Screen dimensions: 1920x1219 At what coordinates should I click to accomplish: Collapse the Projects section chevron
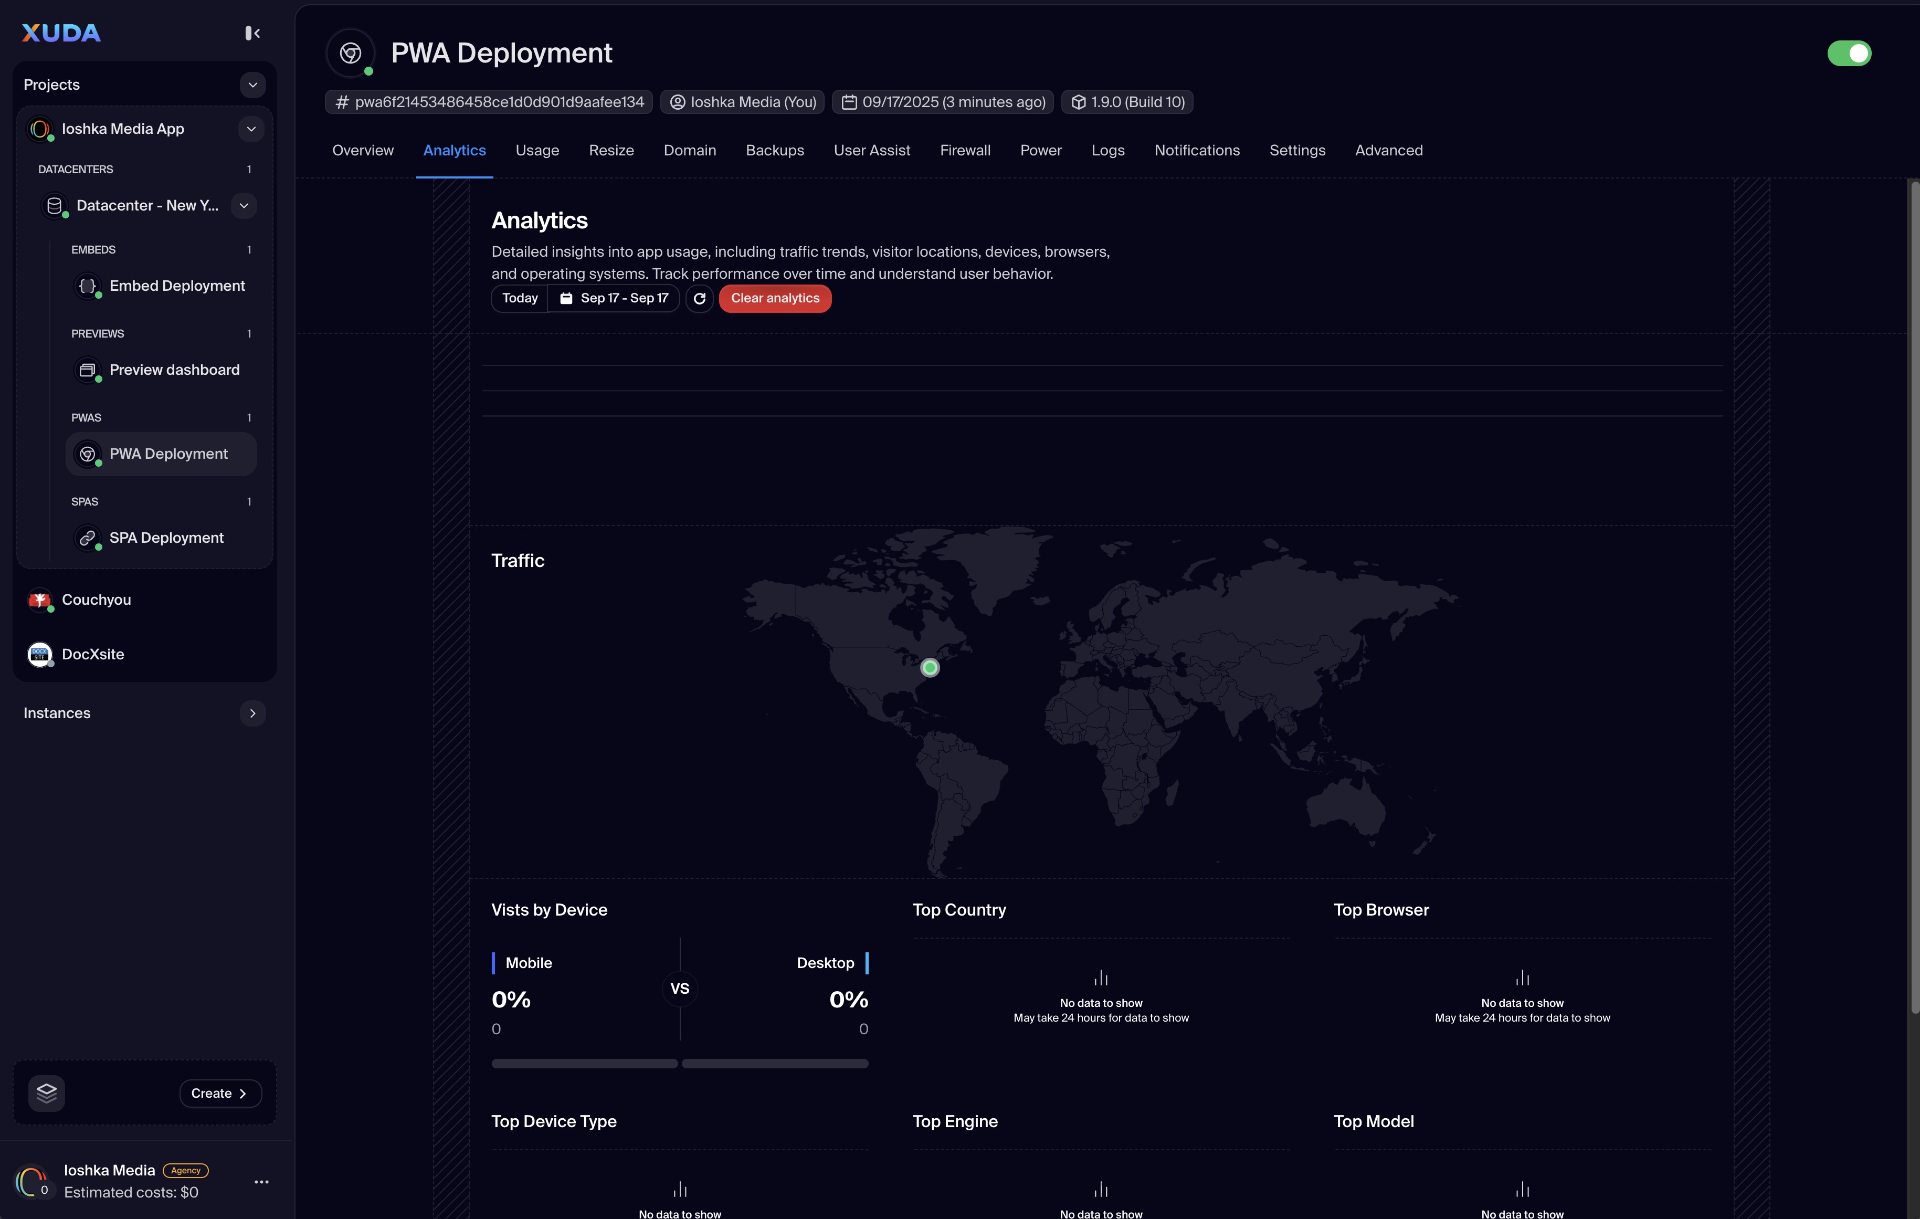[x=253, y=85]
